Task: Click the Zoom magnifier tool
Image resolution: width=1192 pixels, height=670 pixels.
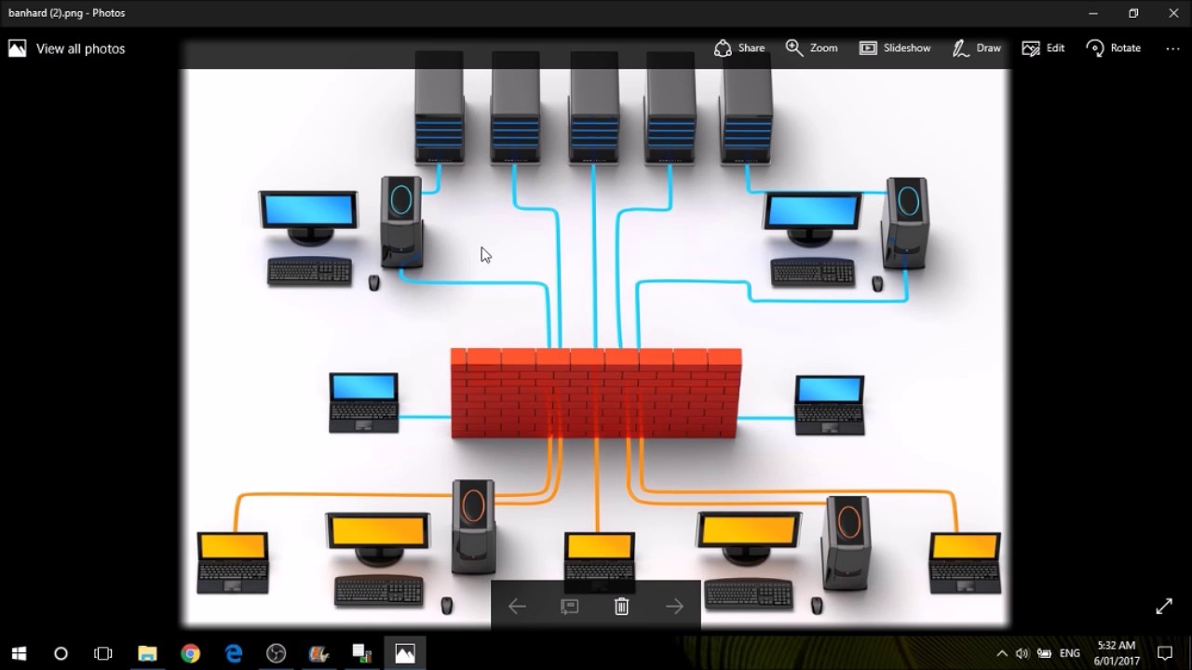Action: 811,48
